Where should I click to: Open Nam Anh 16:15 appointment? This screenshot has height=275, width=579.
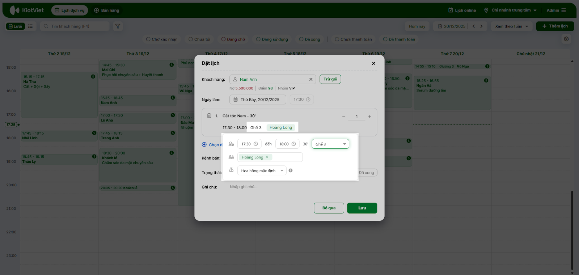point(138,100)
